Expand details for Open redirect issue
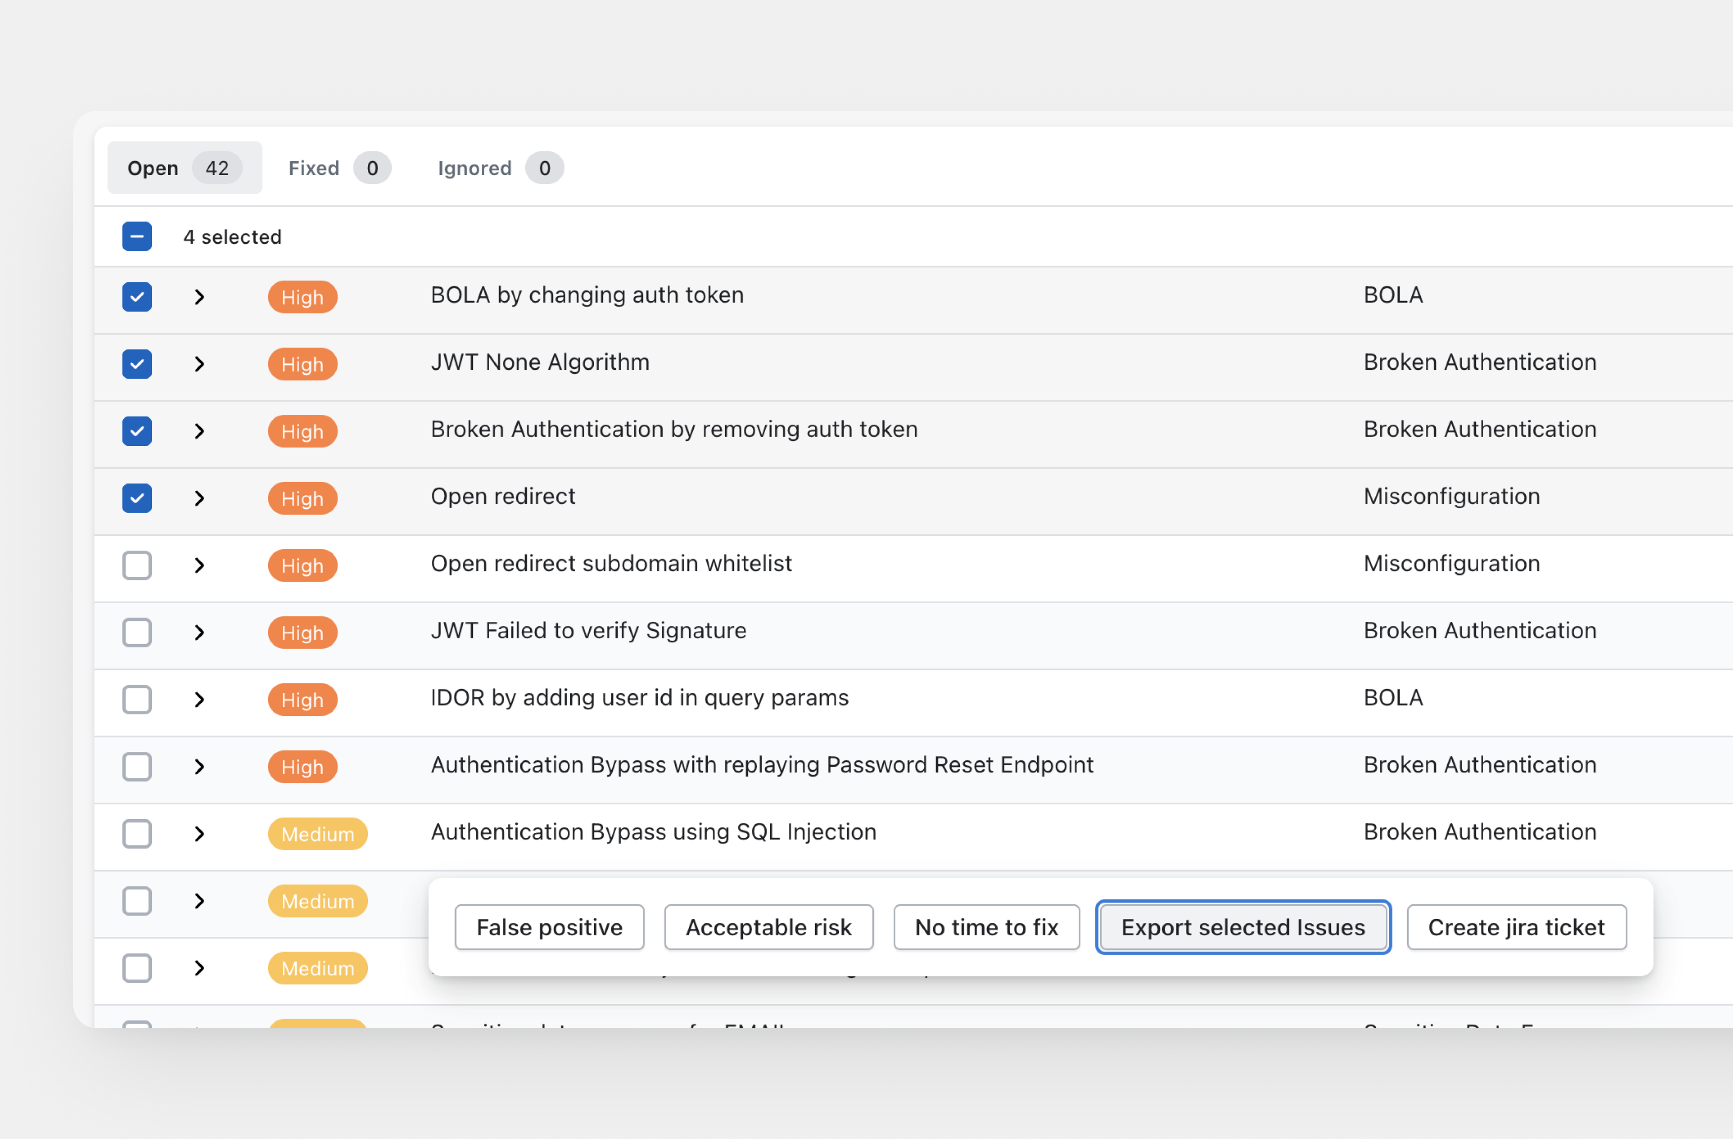 coord(199,498)
